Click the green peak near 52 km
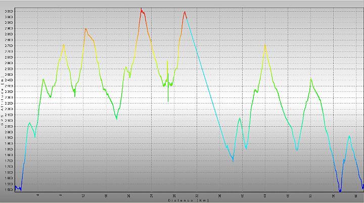This screenshot has width=364, height=203. [x=311, y=79]
